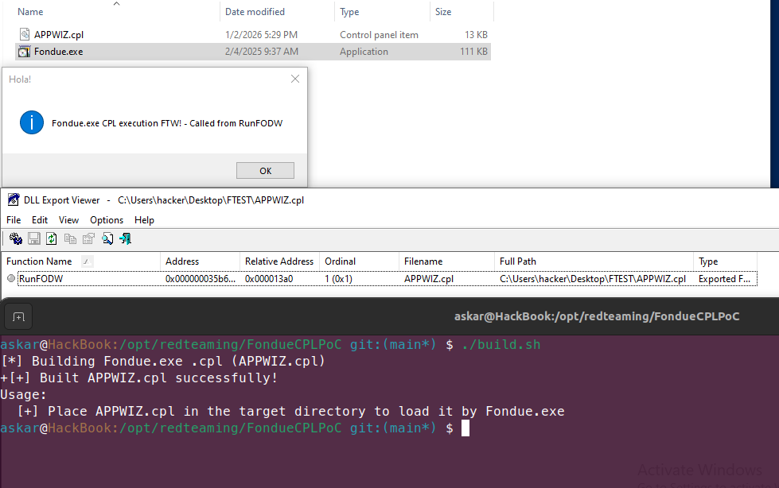This screenshot has height=488, width=779.
Task: Click the 0x000013a0 relative address cell
Action: click(269, 278)
